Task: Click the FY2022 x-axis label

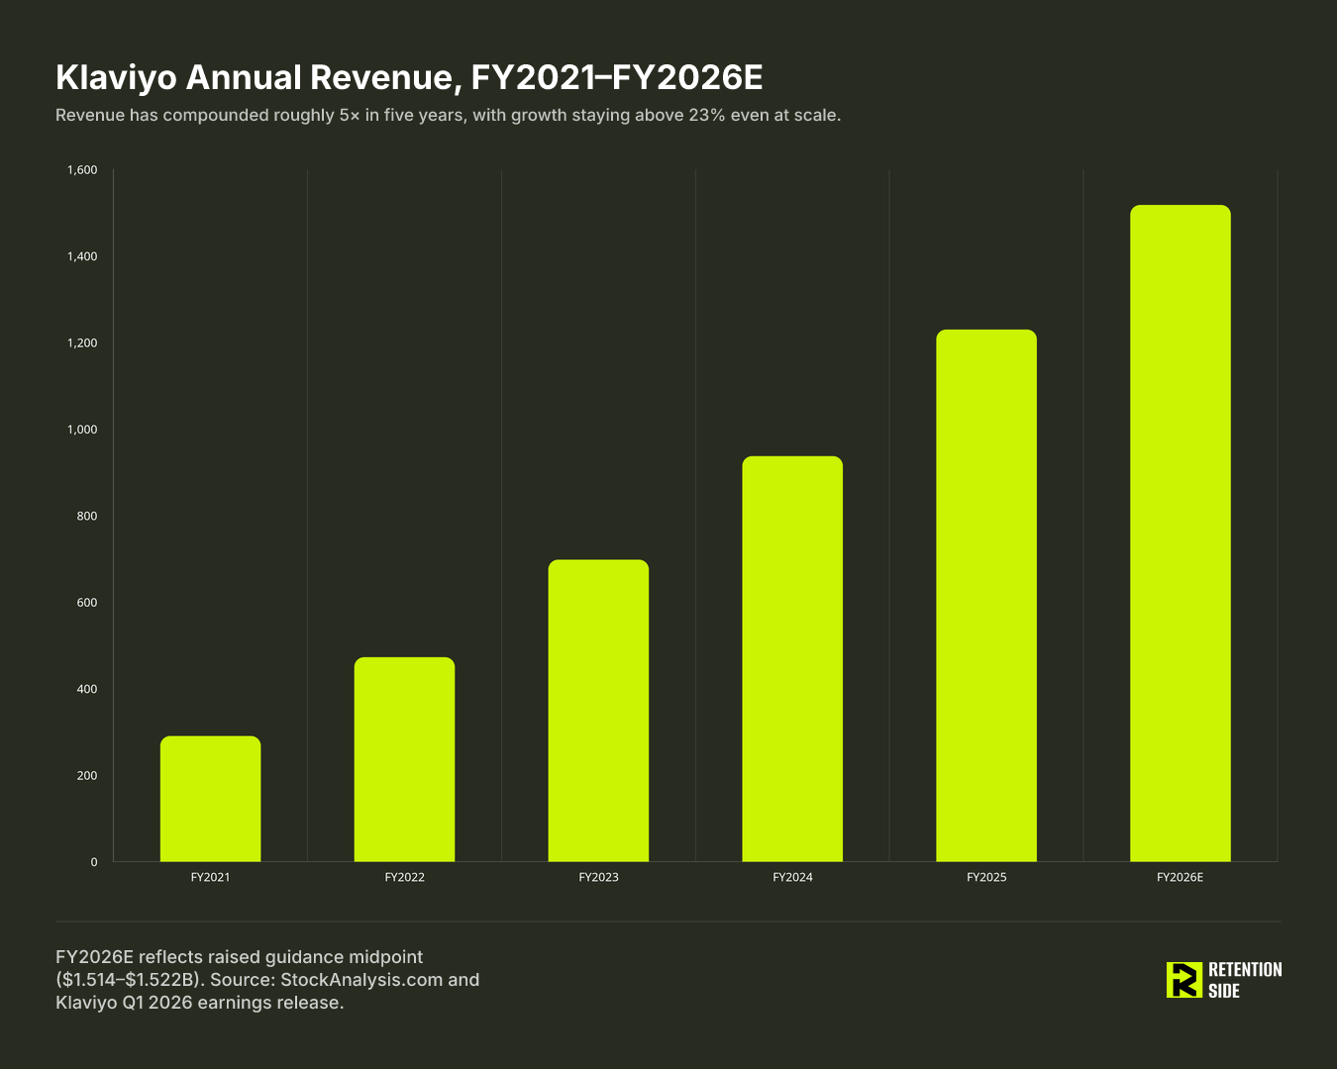Action: (x=404, y=877)
